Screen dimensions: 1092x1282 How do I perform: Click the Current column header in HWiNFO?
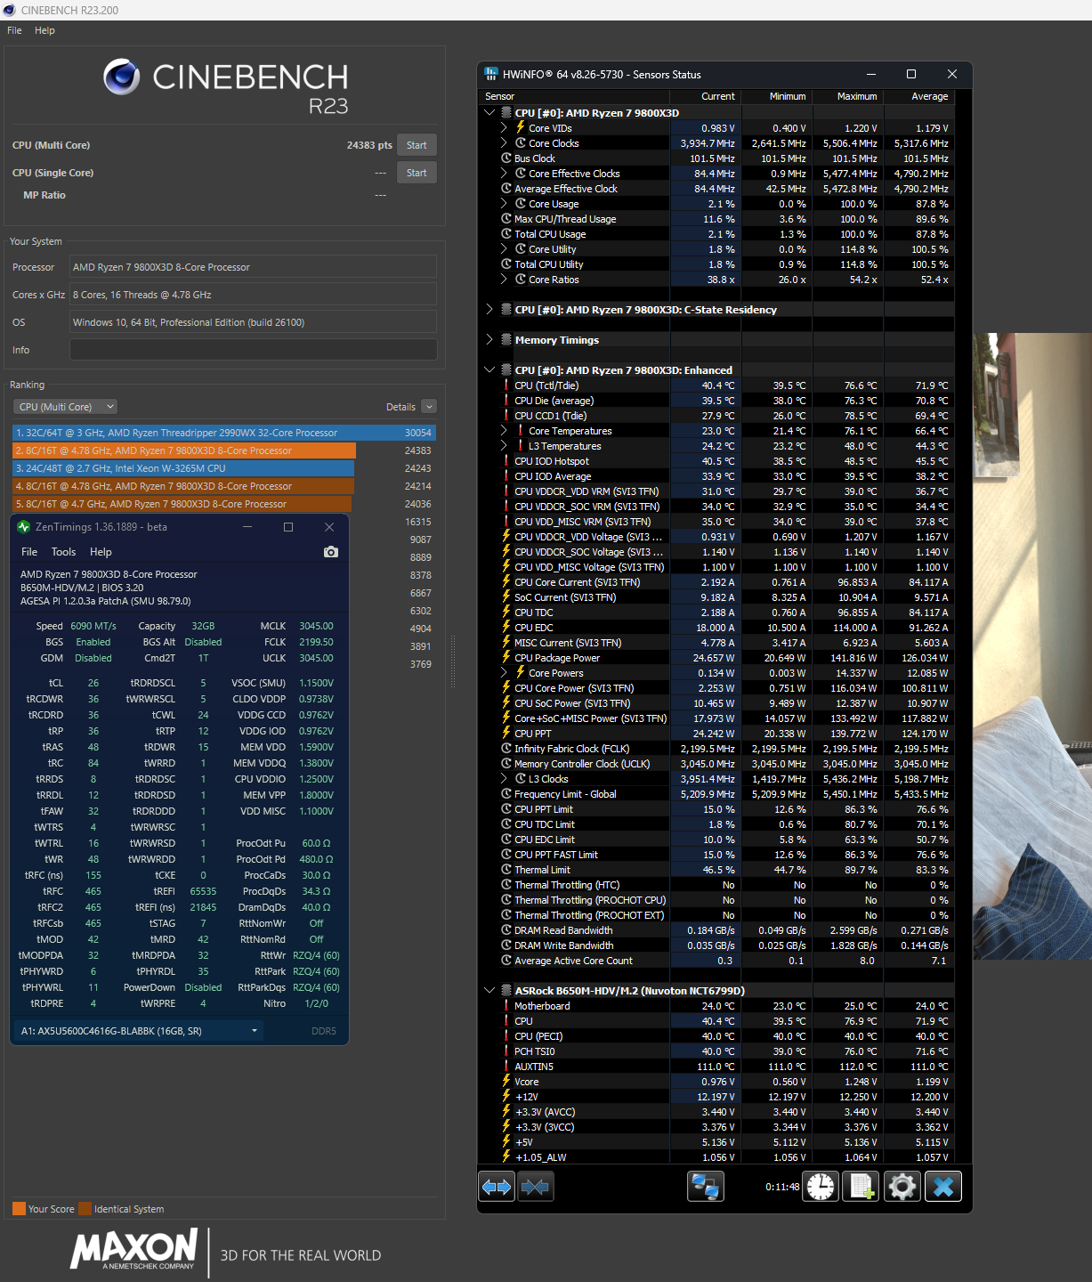[705, 96]
